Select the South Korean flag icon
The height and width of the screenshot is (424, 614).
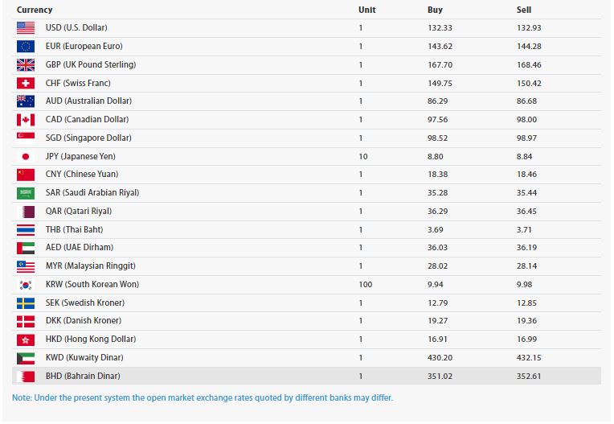click(x=26, y=285)
